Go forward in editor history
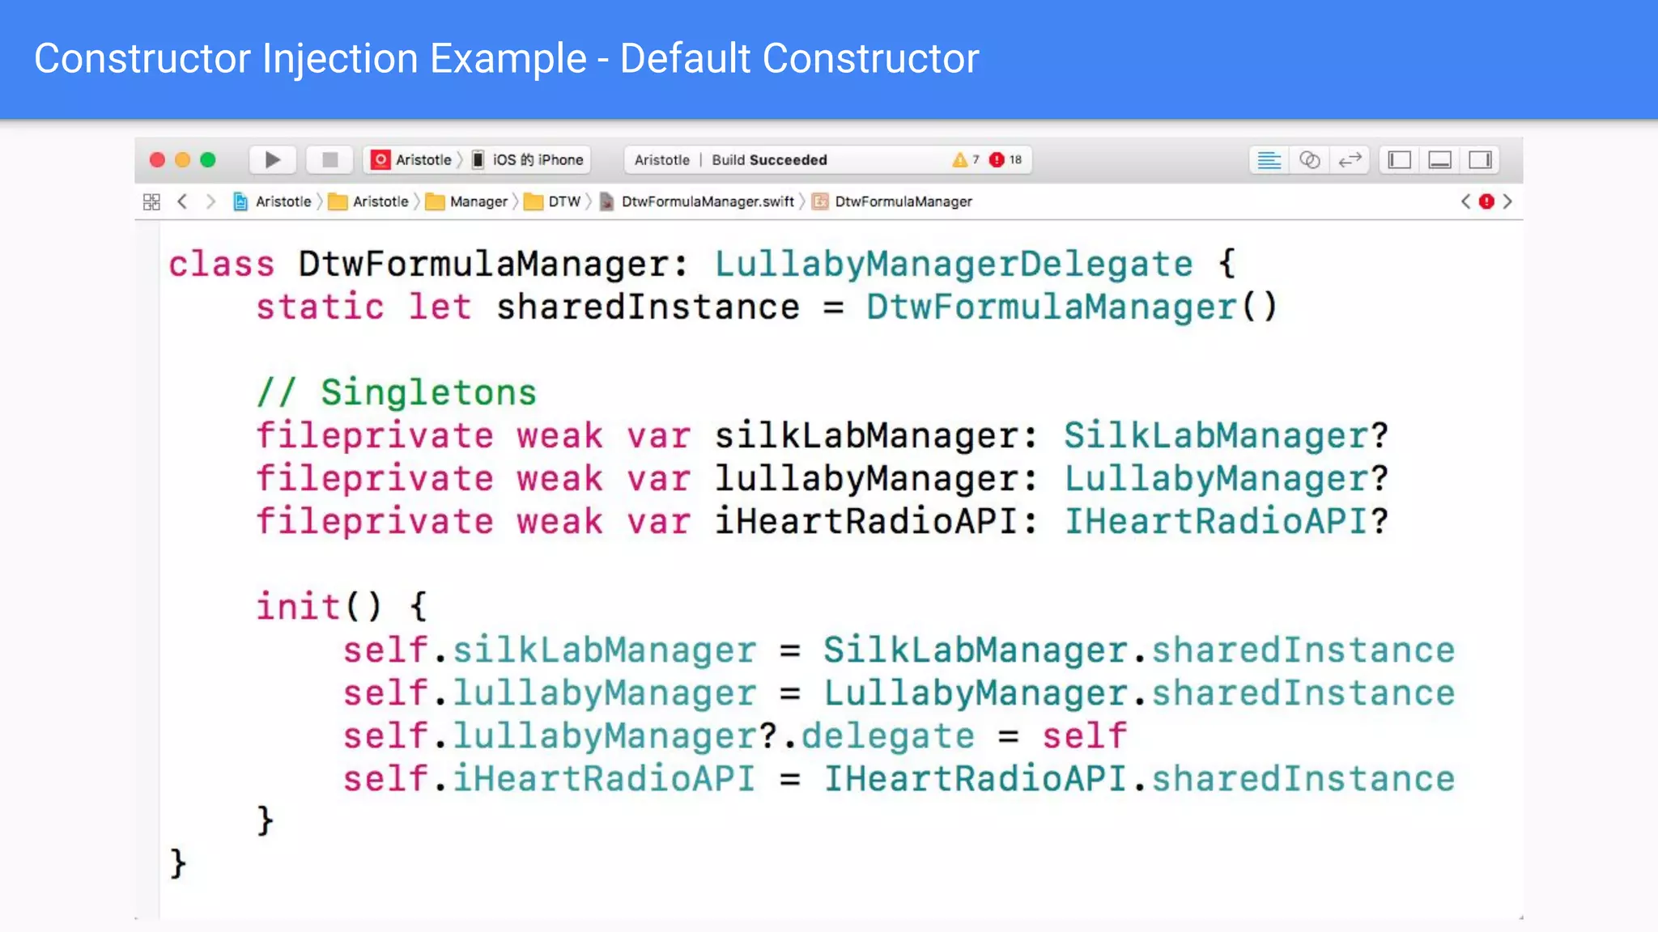This screenshot has width=1658, height=932. coord(210,201)
